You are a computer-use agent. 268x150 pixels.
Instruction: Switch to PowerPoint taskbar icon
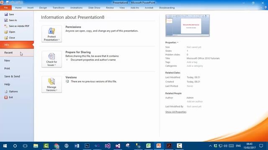click(159, 146)
